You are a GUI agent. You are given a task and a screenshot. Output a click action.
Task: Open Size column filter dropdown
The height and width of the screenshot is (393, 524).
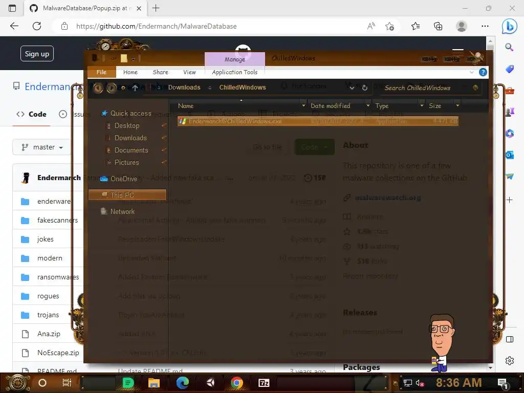coord(457,105)
